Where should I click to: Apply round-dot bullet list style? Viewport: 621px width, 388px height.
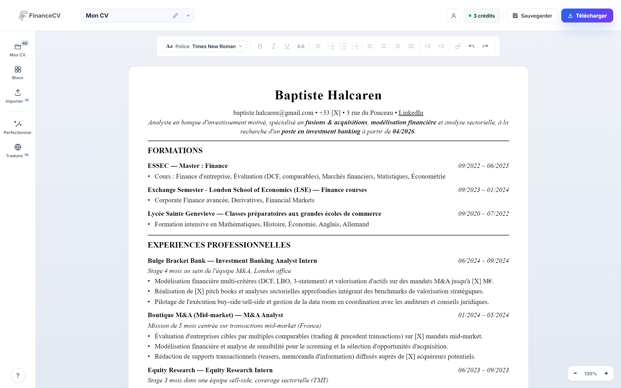pos(331,46)
